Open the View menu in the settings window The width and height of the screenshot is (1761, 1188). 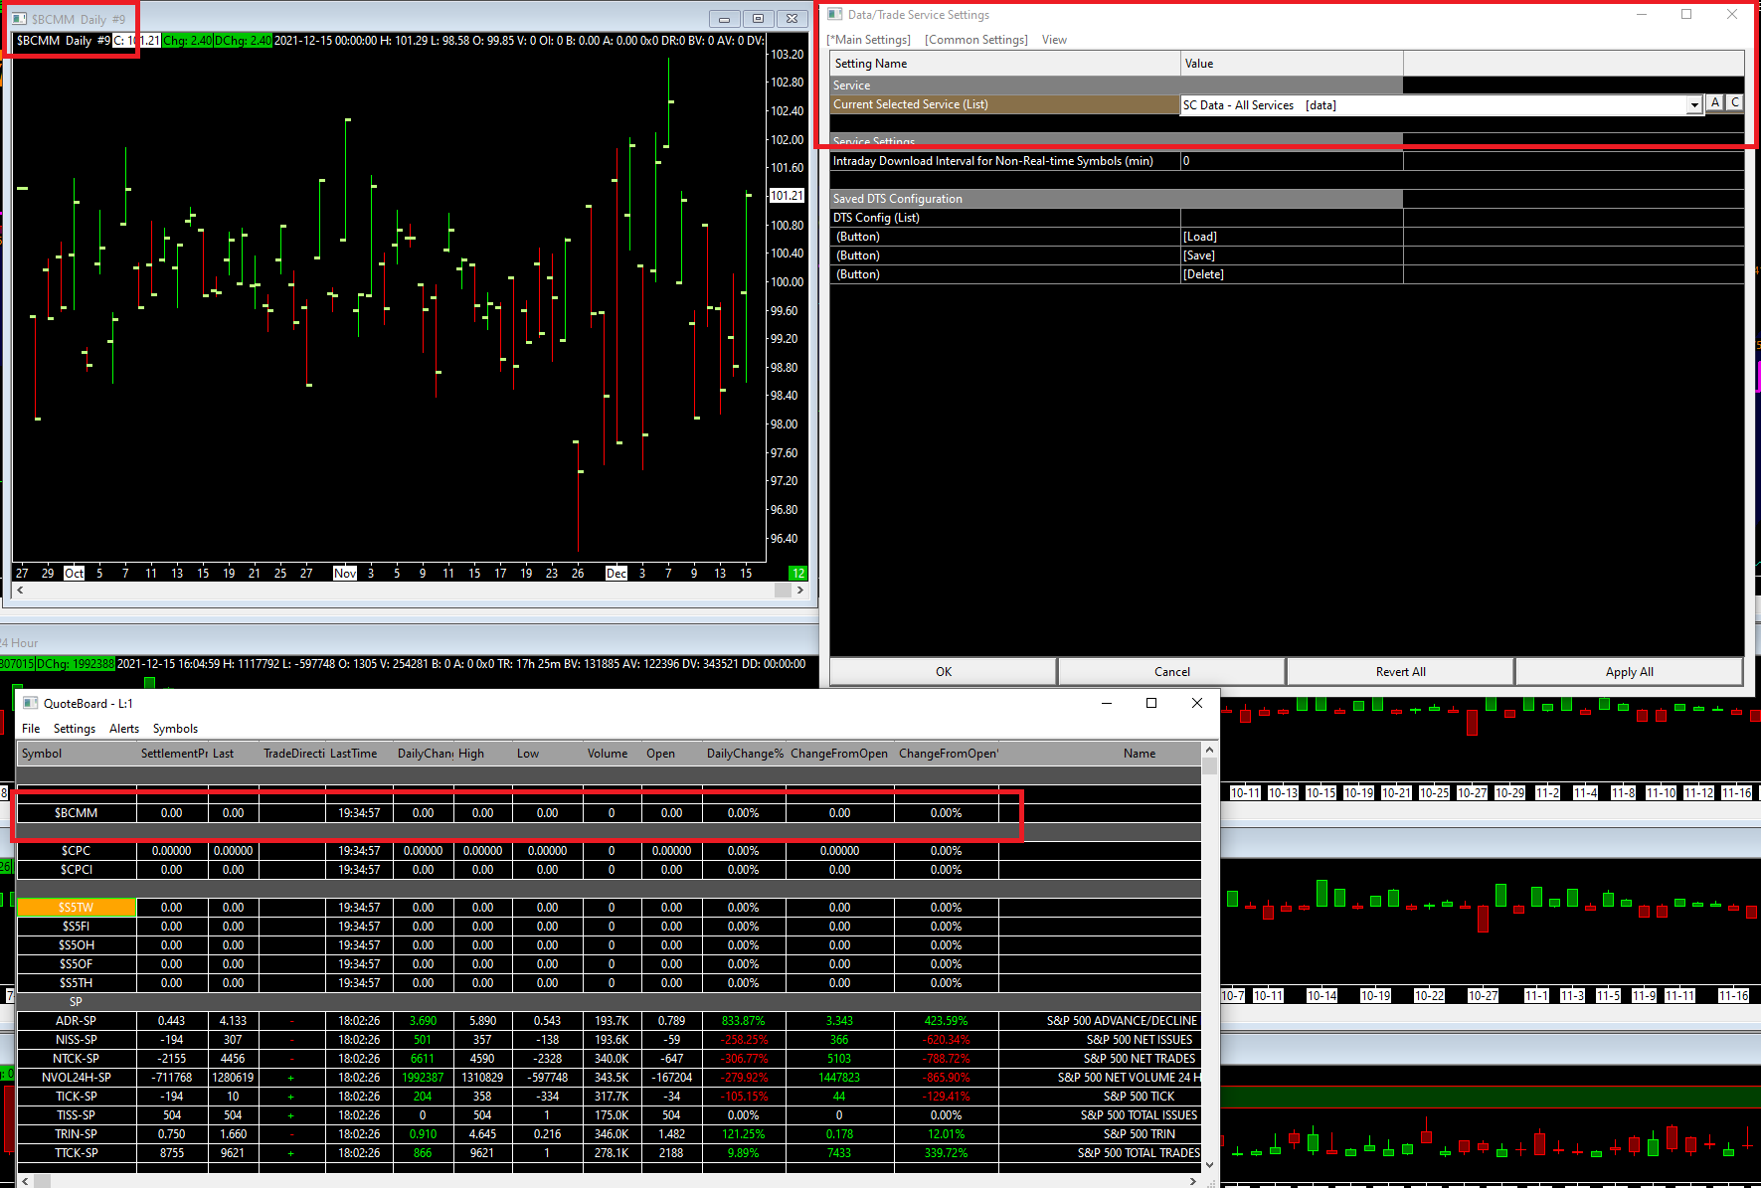click(1054, 40)
